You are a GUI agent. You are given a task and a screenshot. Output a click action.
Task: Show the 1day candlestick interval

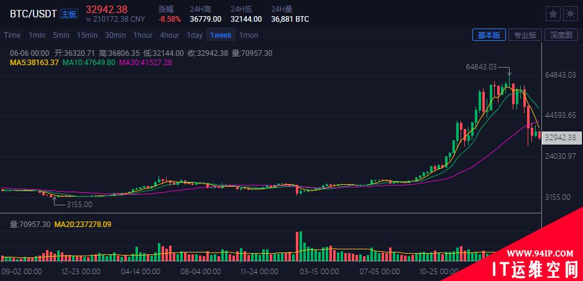click(195, 35)
